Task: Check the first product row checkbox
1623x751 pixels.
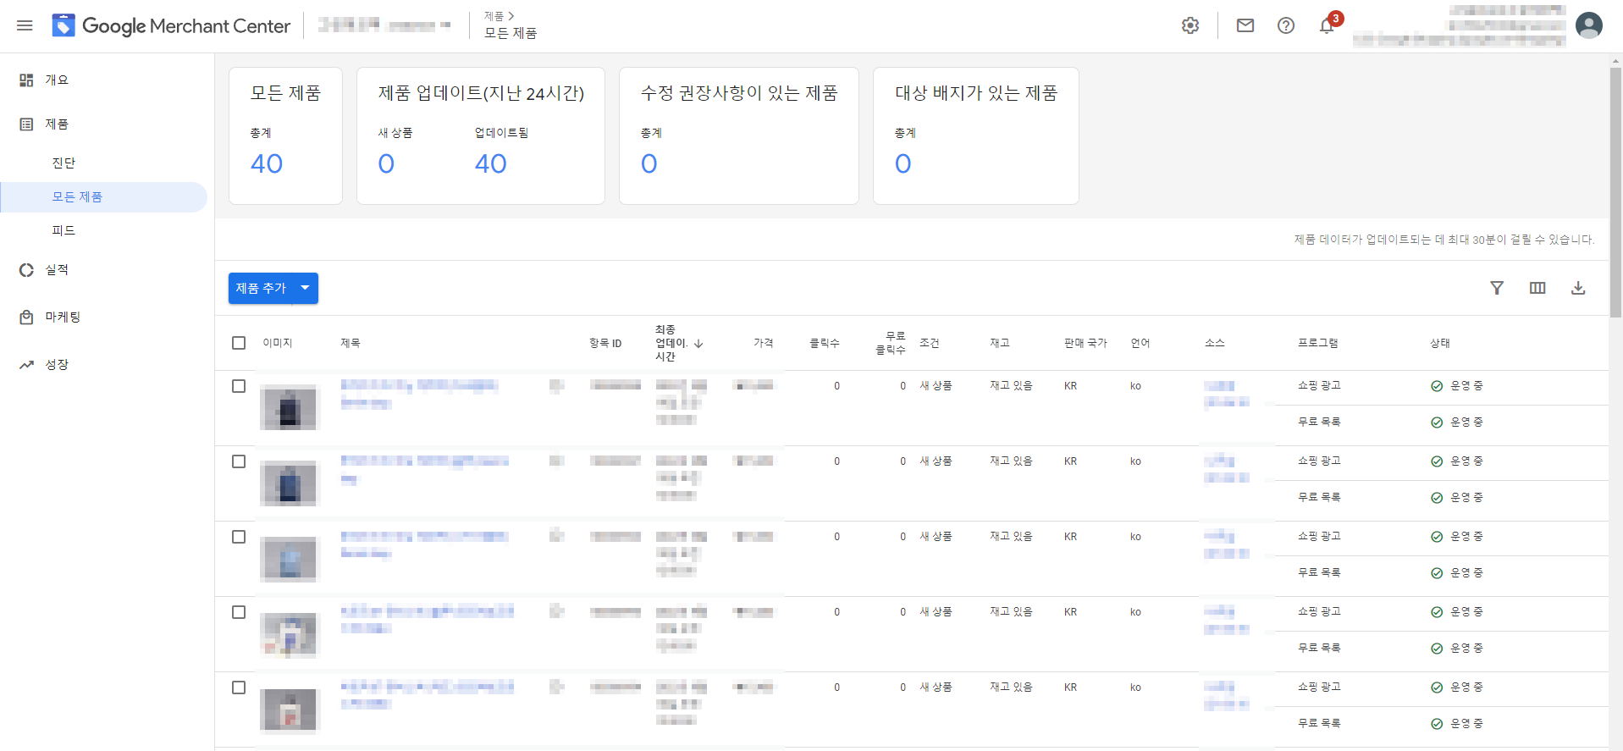Action: point(239,386)
